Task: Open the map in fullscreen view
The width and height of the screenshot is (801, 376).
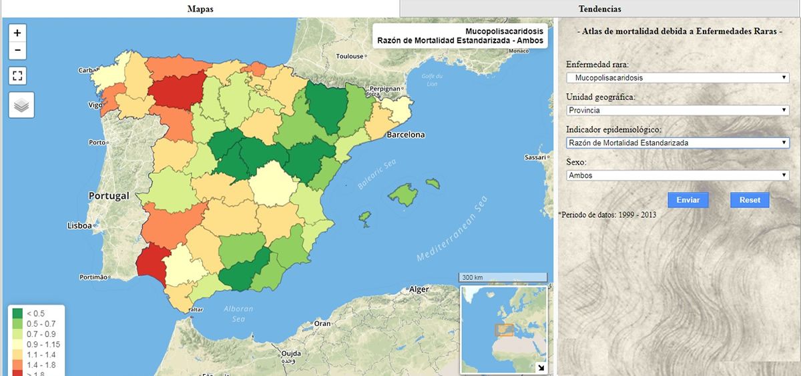Action: pos(17,75)
